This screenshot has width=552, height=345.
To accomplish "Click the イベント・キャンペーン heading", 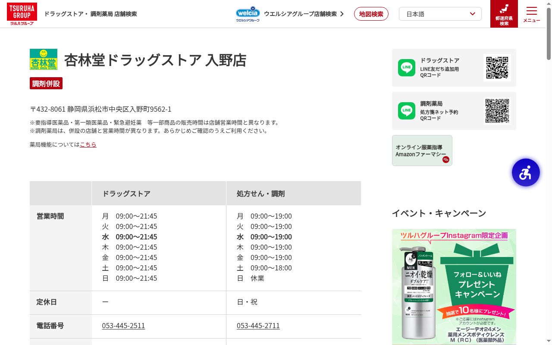I will (439, 213).
